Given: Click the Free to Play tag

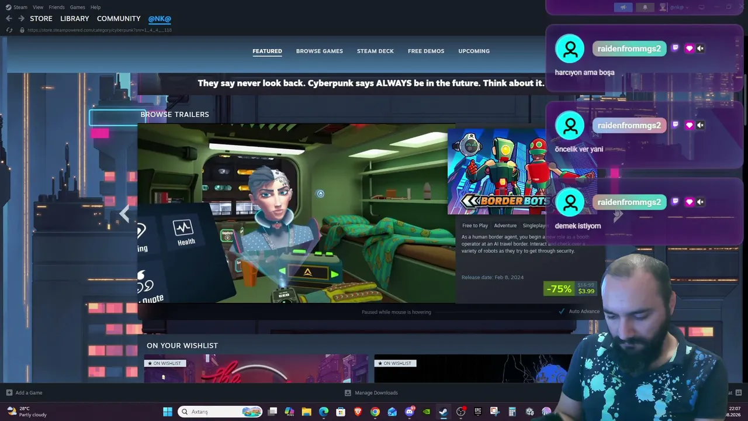Looking at the screenshot, I should pos(475,226).
